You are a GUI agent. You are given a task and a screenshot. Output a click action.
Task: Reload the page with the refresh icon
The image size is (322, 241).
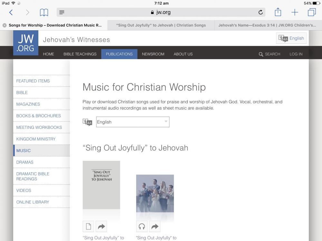click(x=260, y=13)
